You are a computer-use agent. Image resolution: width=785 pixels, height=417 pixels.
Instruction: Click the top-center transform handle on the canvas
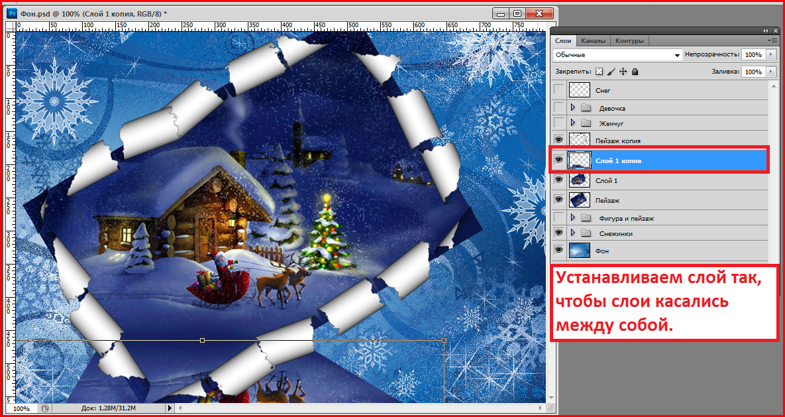coord(202,340)
